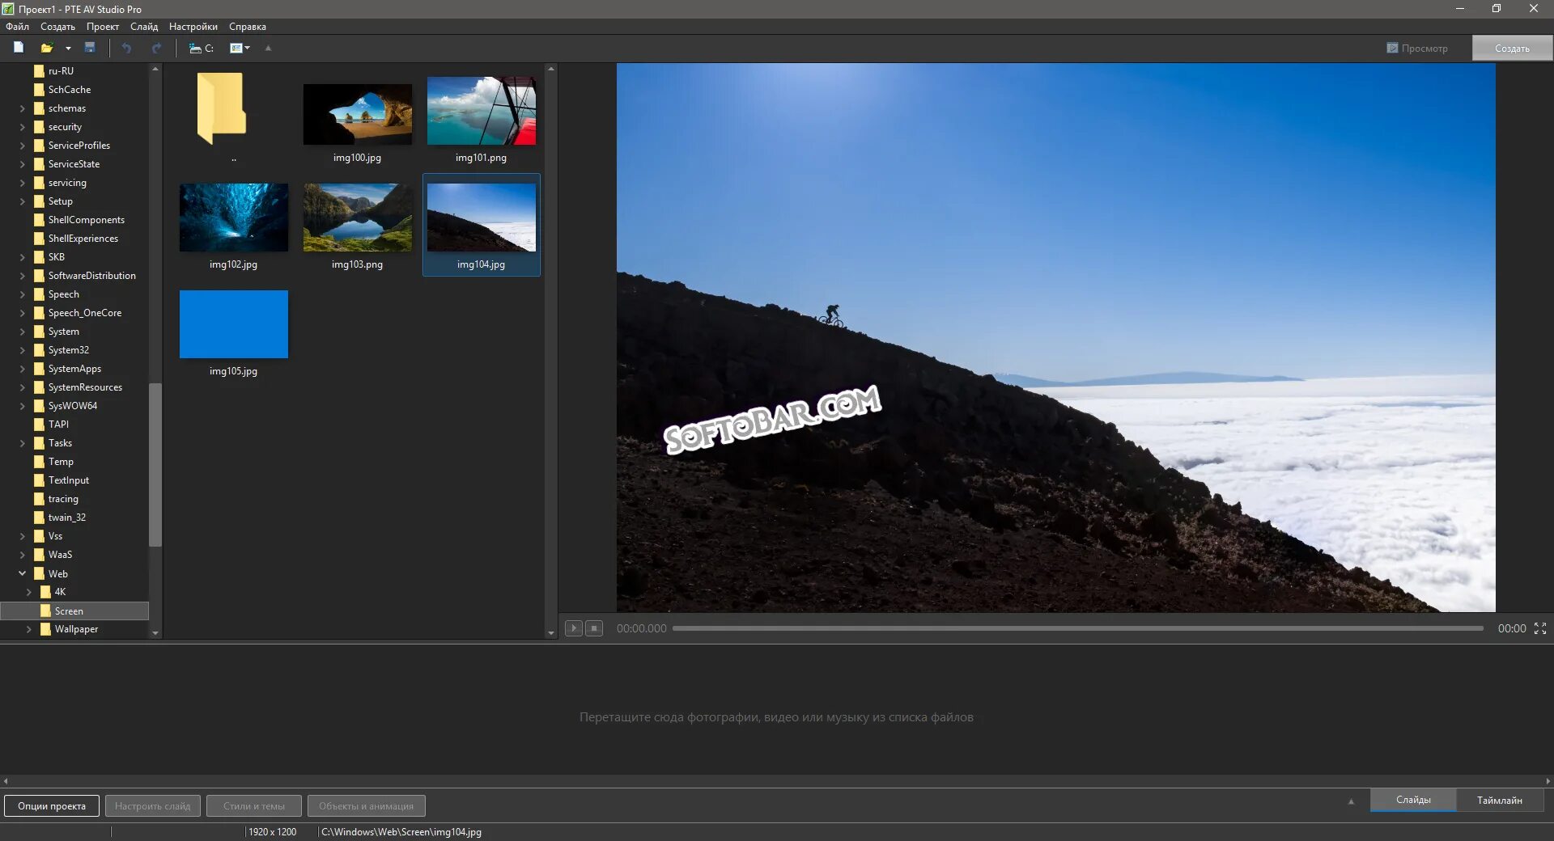The height and width of the screenshot is (841, 1554).
Task: Expand the security folder
Action: pos(22,127)
